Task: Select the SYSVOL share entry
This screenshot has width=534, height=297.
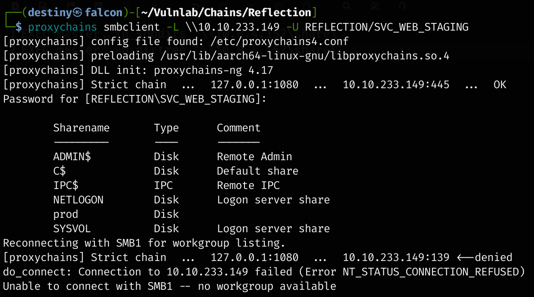Action: point(72,229)
